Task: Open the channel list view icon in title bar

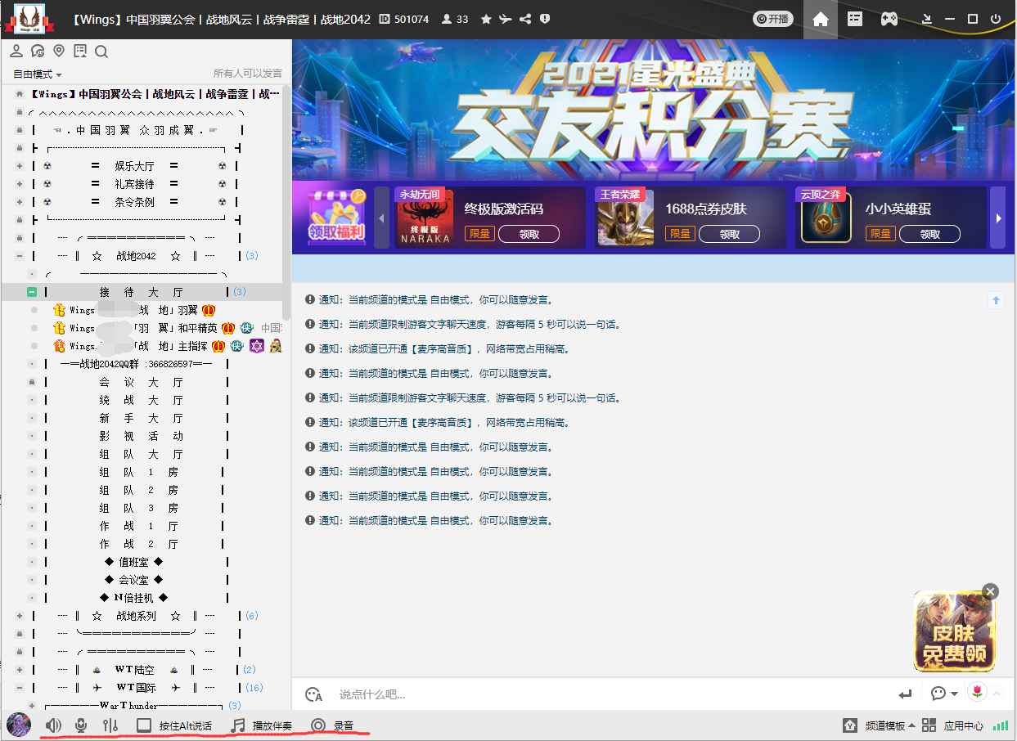Action: 855,19
